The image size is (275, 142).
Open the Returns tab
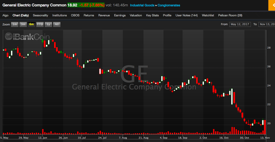(89, 16)
